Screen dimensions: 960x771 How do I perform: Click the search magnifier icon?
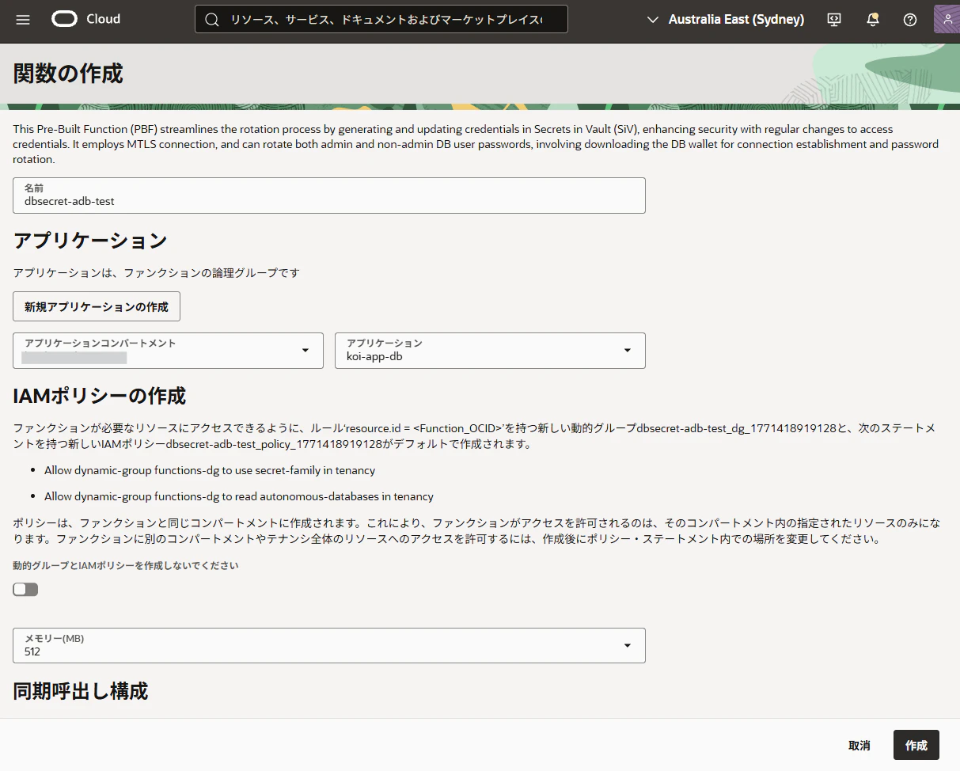(211, 20)
